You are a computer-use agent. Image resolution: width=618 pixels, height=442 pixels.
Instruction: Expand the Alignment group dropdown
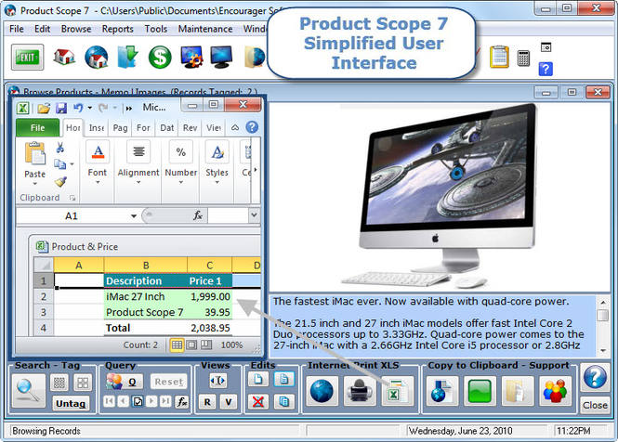point(138,182)
